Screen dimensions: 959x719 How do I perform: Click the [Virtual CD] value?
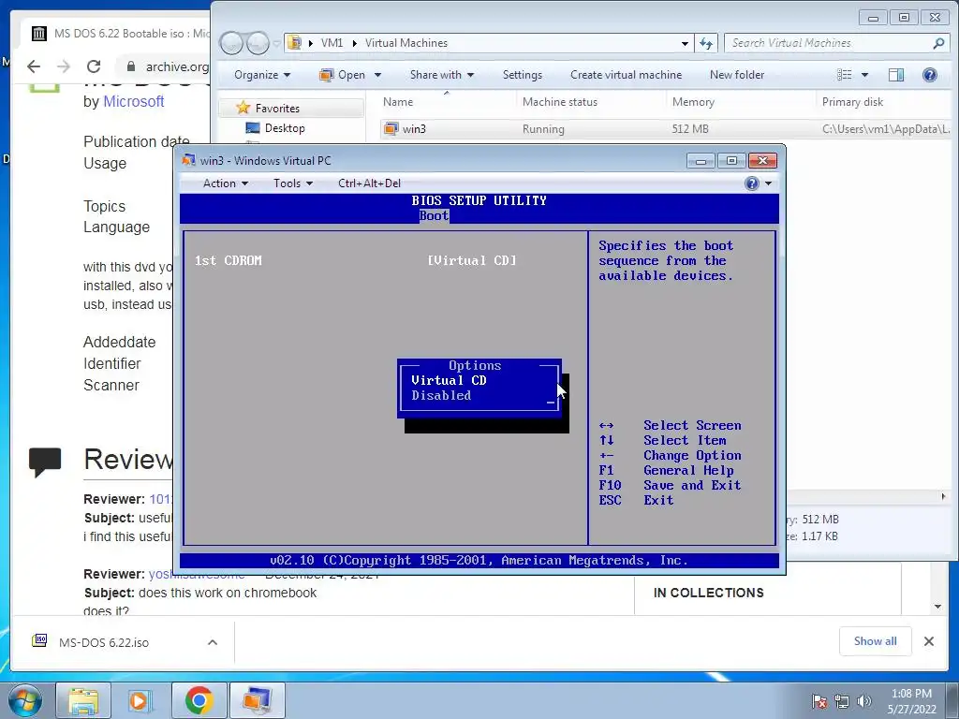(472, 260)
